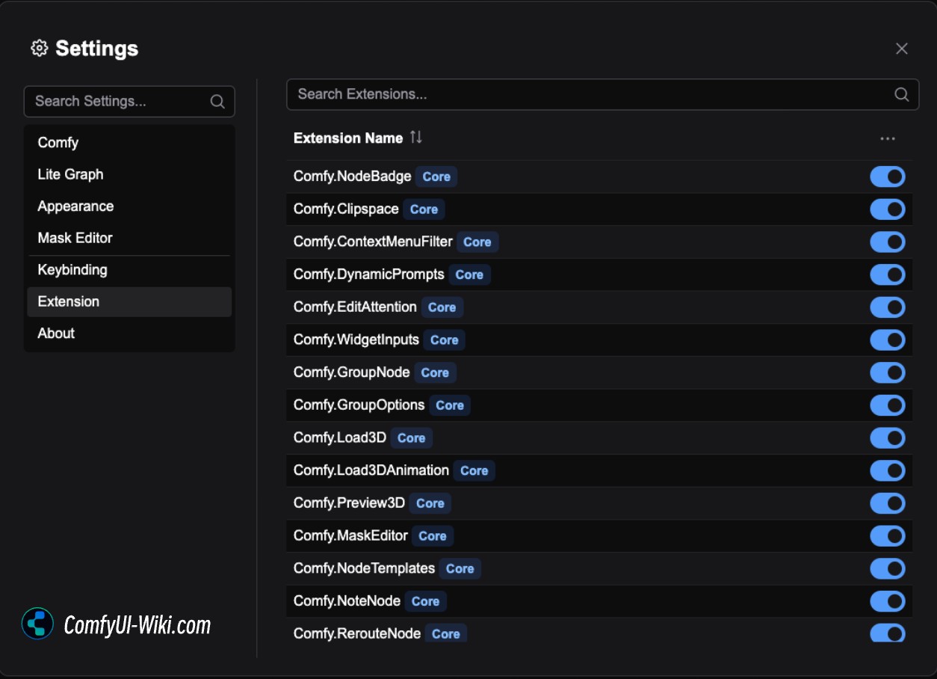Viewport: 937px width, 679px height.
Task: Click the magnifier icon in Search Extensions
Action: [x=902, y=94]
